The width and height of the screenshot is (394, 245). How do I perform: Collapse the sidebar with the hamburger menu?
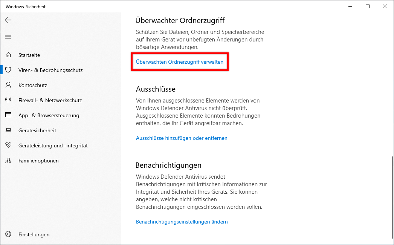(8, 37)
